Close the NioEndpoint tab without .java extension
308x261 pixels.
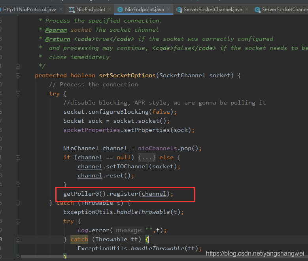point(110,9)
